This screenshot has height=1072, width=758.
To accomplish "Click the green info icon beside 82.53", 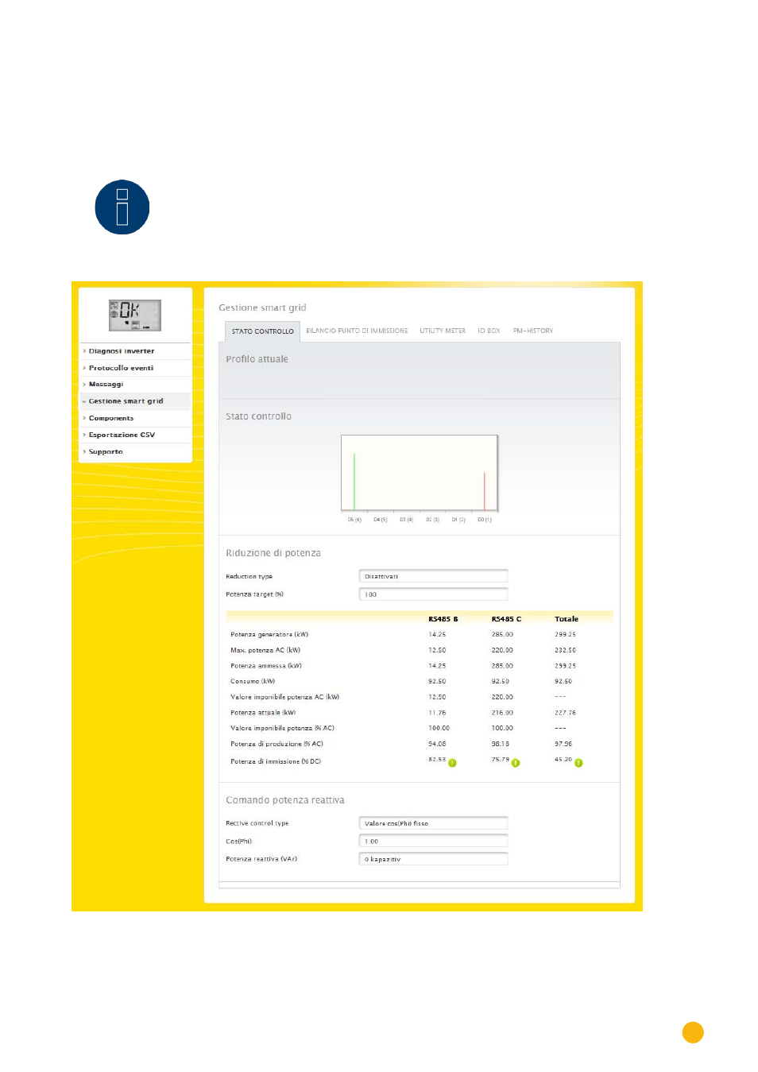I will pos(452,763).
